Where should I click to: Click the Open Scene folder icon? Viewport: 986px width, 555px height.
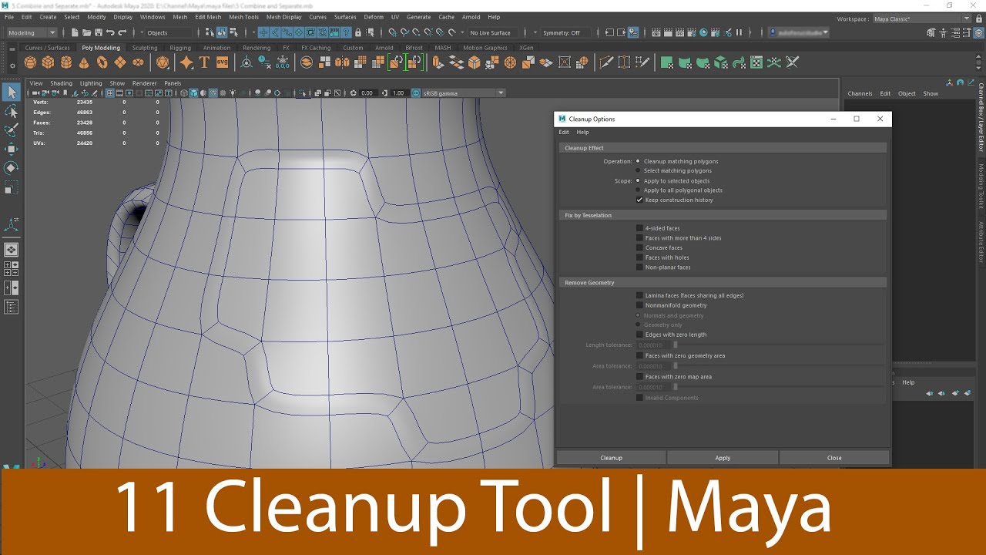(x=86, y=32)
